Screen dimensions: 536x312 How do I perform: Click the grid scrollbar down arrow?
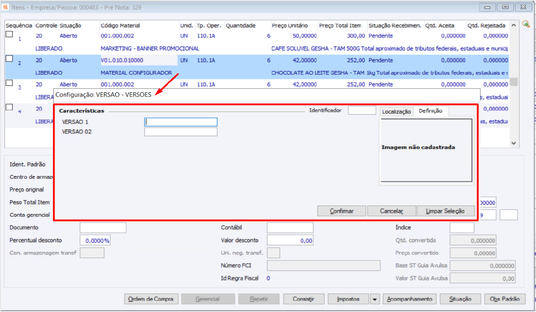pyautogui.click(x=514, y=143)
